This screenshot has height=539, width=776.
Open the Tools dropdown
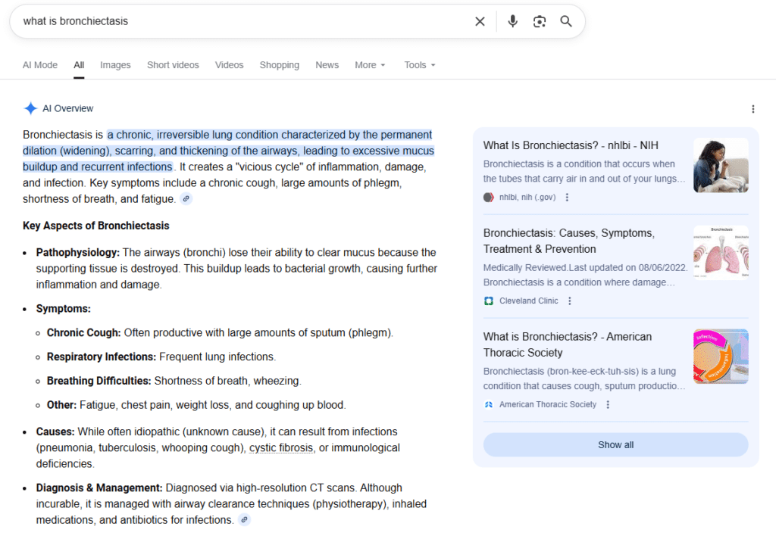pos(419,65)
